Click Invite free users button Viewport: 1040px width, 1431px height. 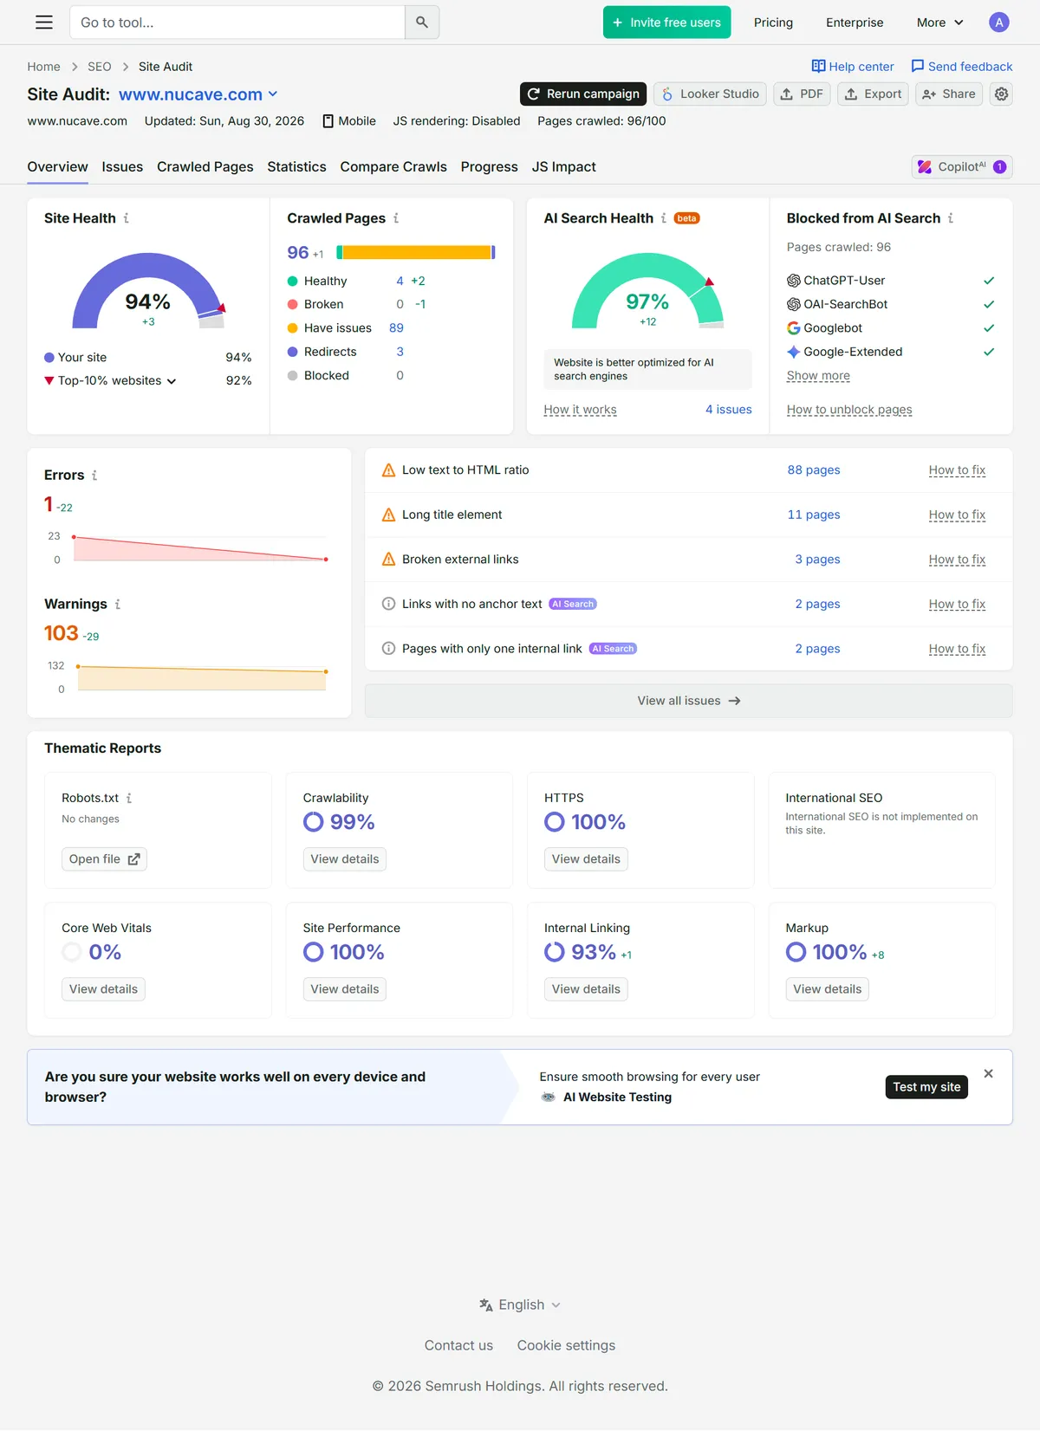point(667,23)
